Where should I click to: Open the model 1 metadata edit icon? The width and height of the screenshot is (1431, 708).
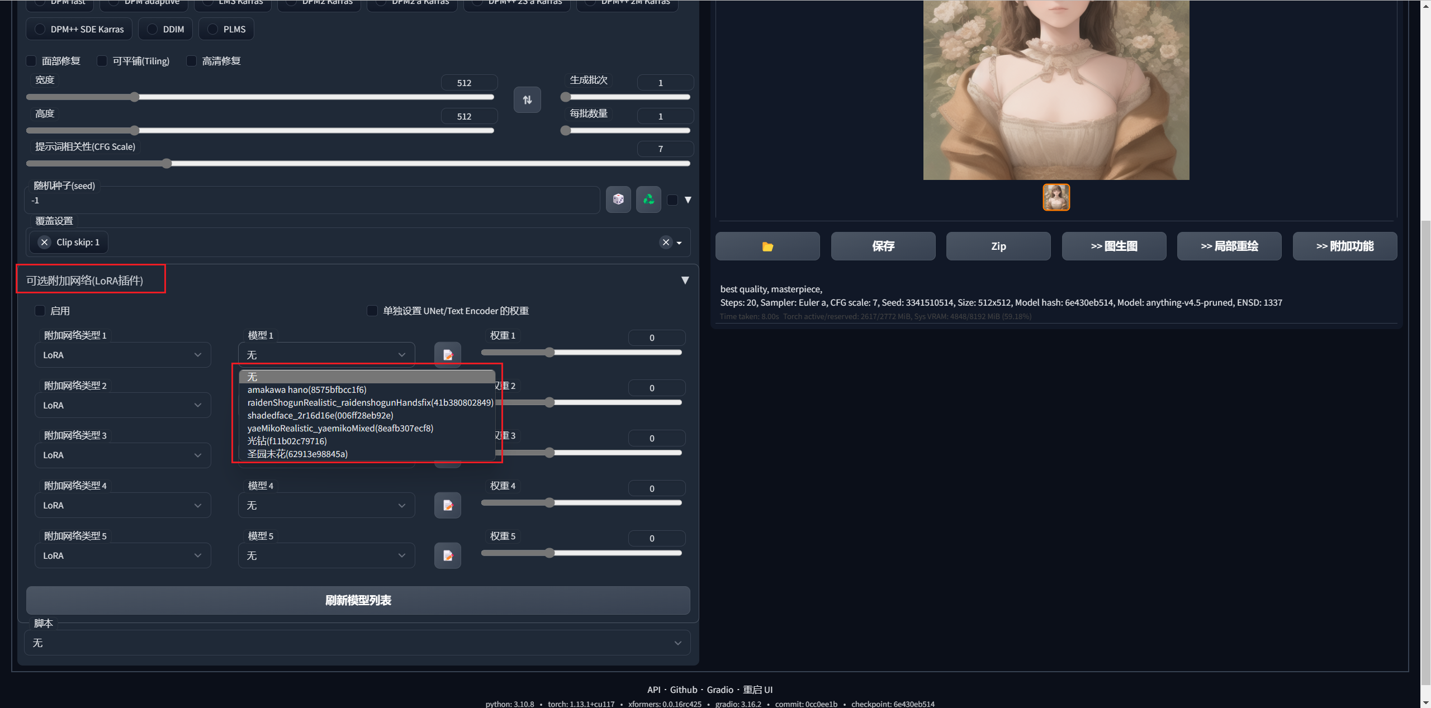[x=448, y=355]
